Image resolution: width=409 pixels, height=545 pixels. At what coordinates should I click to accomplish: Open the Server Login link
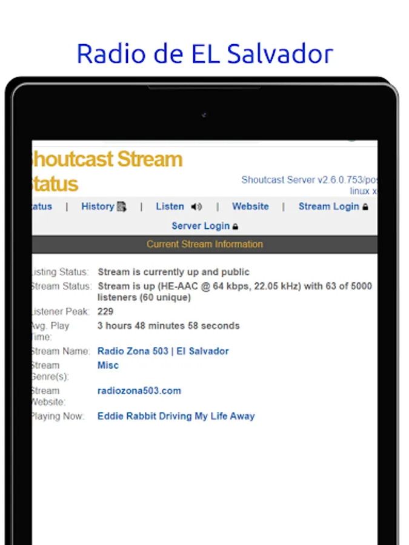pos(201,226)
